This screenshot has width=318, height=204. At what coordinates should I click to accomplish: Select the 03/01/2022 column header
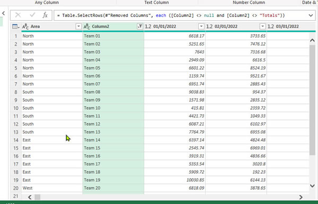click(291, 26)
